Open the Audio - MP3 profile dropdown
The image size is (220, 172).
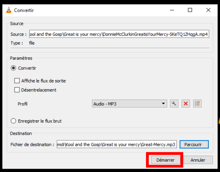(129, 104)
